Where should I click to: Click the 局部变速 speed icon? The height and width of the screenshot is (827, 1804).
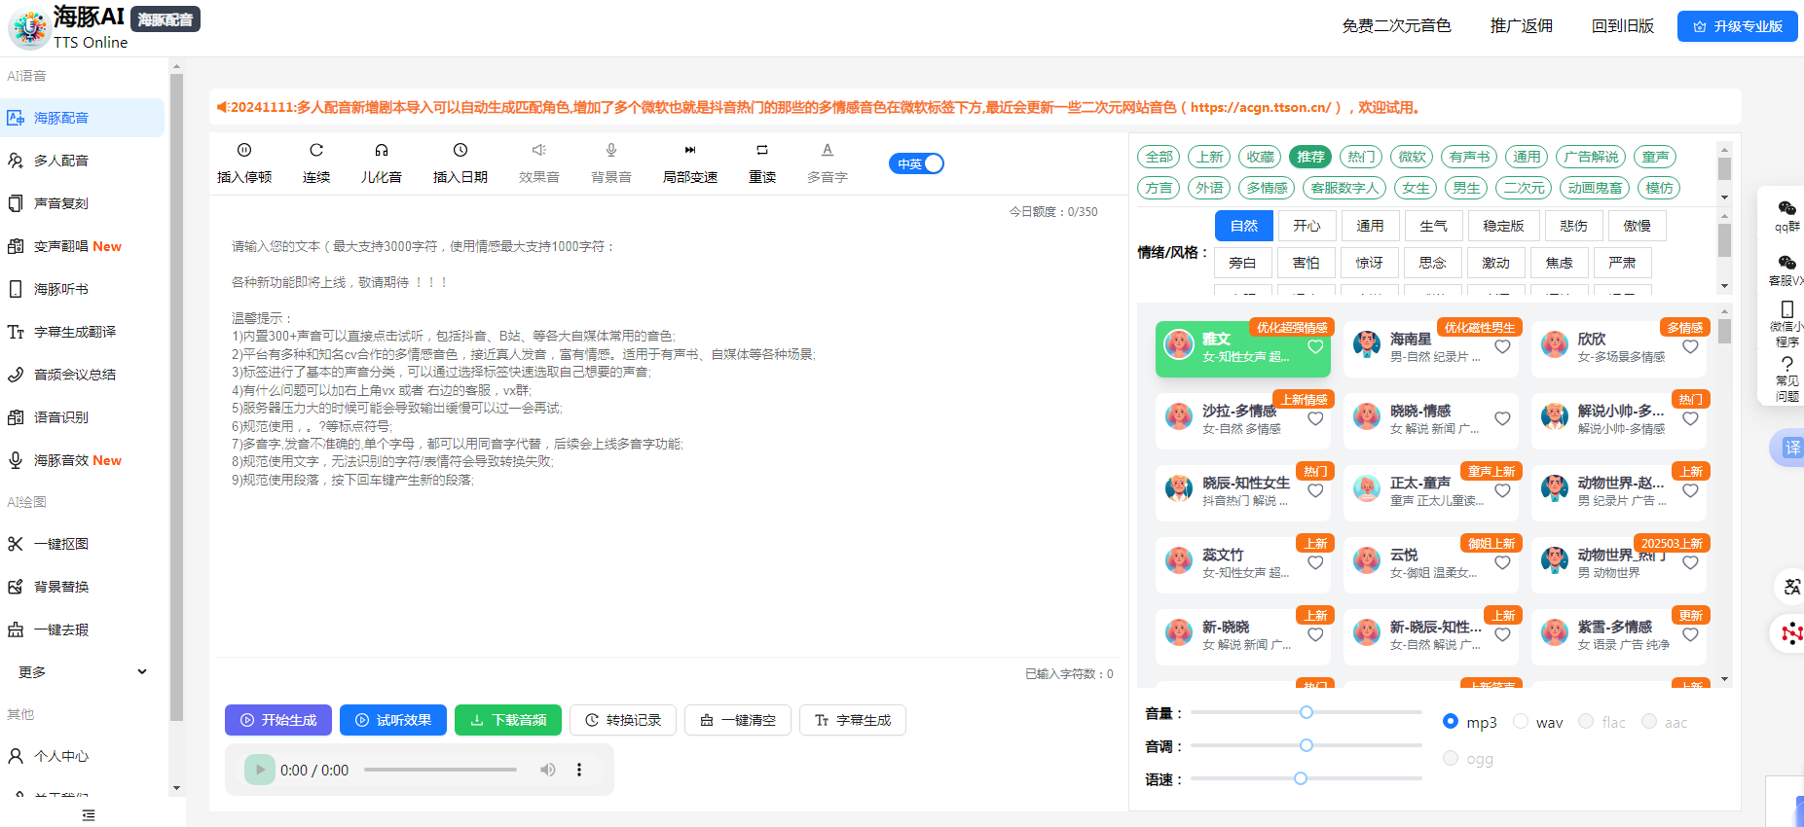[x=690, y=150]
